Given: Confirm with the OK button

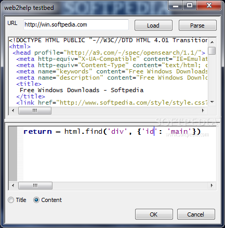Looking at the screenshot, I should coord(154,214).
